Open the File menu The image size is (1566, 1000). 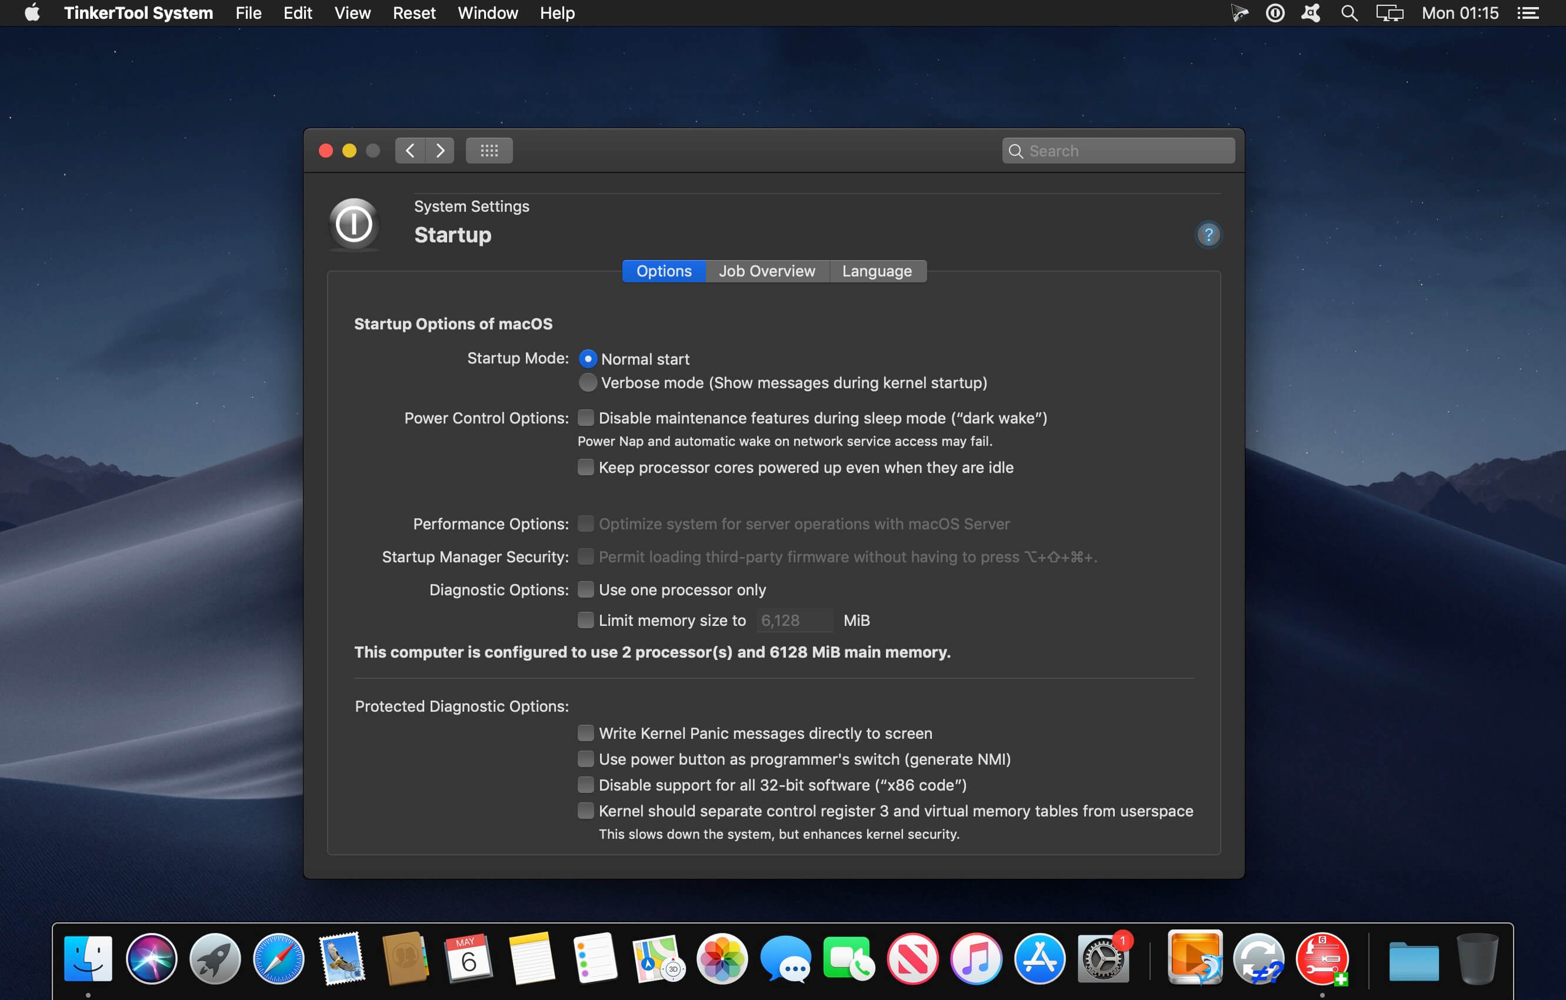click(248, 13)
